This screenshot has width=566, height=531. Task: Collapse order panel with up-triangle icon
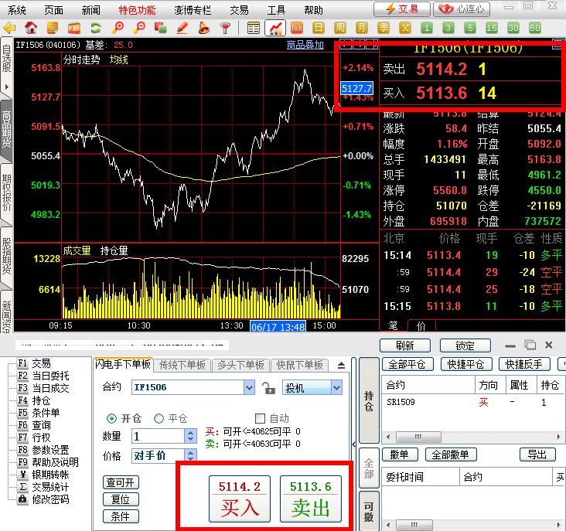[341, 366]
